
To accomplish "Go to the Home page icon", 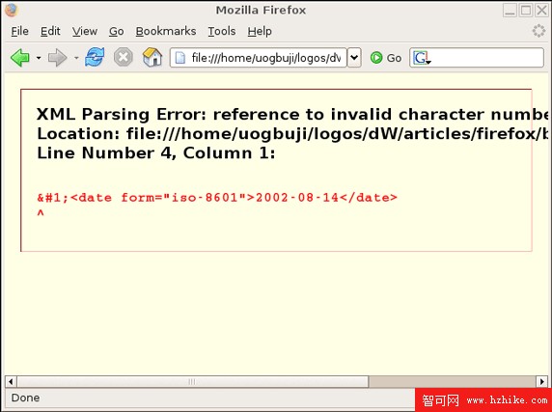I will click(152, 57).
